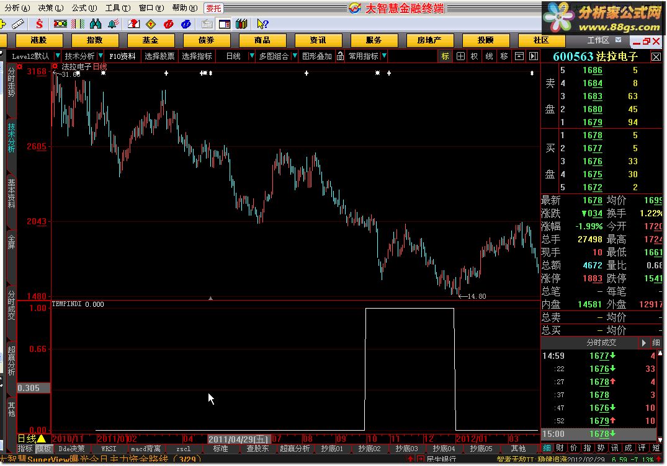The image size is (667, 466).
Task: Open the 窗口(W) menu
Action: point(151,7)
